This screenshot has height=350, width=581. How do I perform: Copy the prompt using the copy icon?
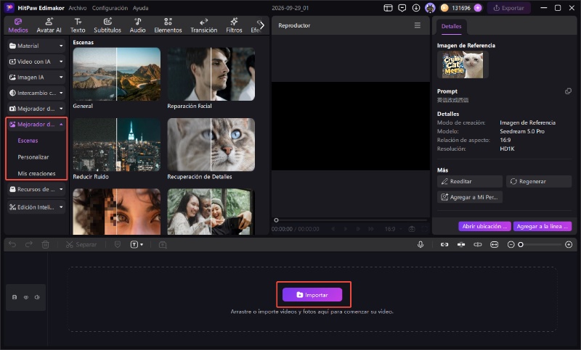pos(568,91)
